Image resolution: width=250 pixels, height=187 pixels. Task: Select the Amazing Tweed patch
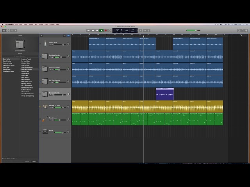[x=26, y=59]
